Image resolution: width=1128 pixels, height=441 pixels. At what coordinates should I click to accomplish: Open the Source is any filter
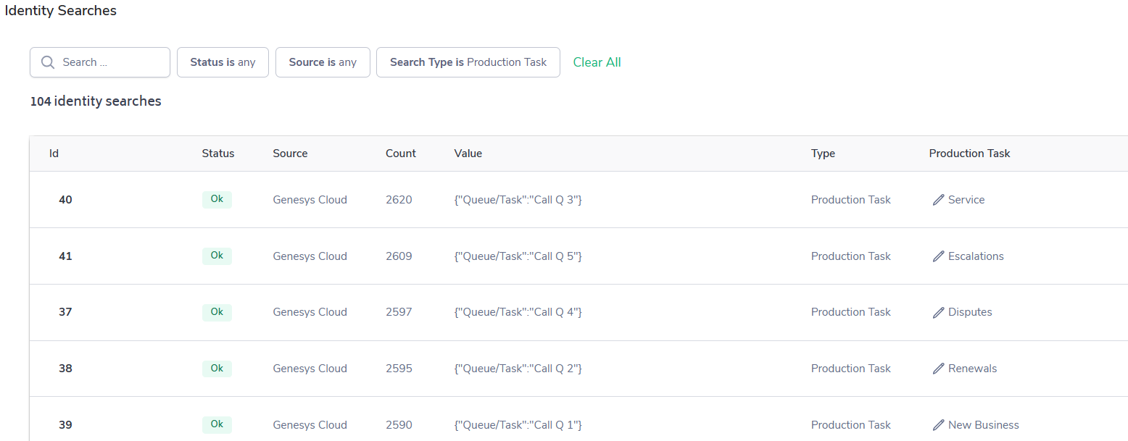pyautogui.click(x=323, y=62)
